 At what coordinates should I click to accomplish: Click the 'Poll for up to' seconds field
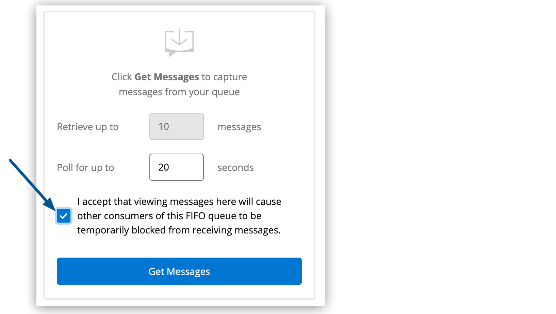[176, 167]
